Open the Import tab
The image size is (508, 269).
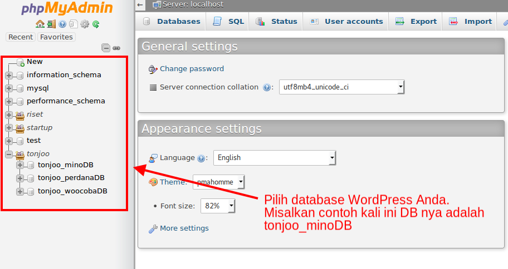(470, 22)
